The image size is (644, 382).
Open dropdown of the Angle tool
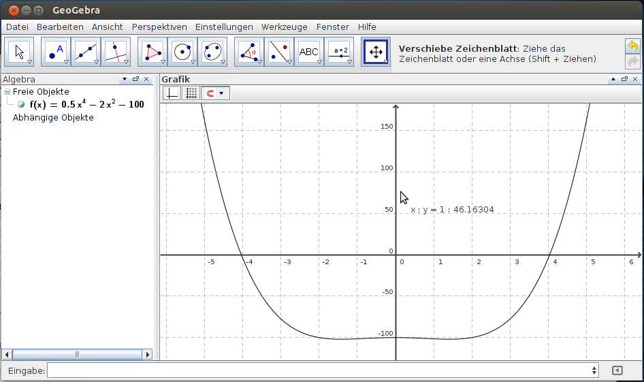(259, 62)
